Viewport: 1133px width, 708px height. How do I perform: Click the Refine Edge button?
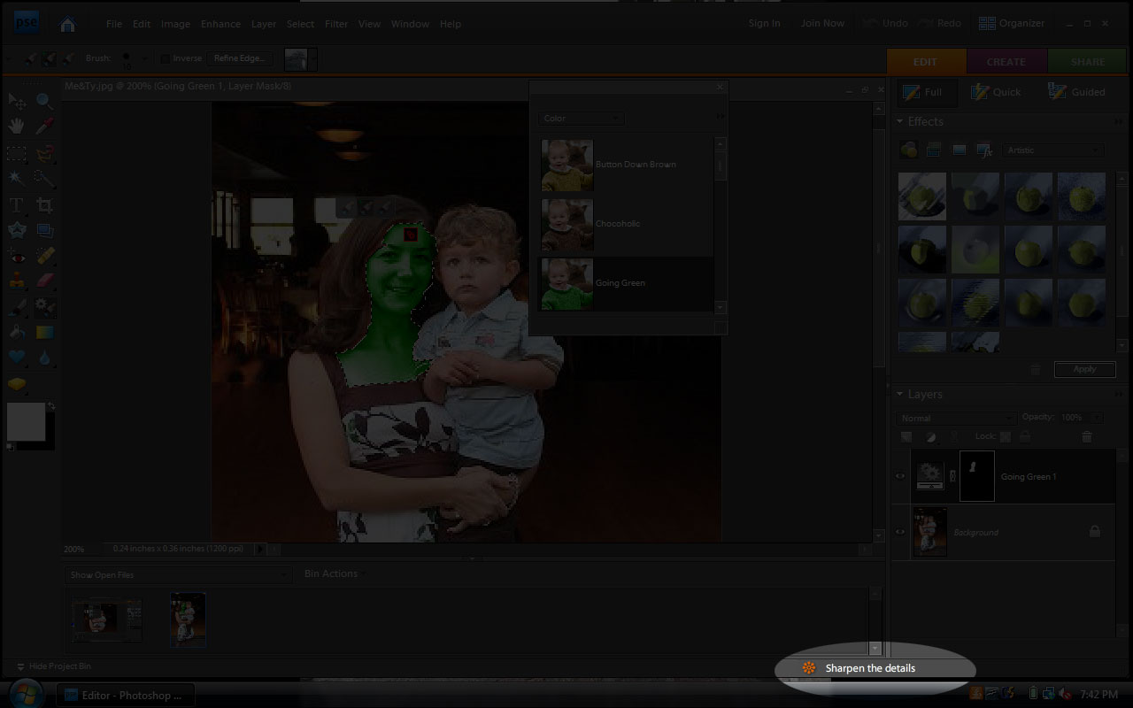[239, 58]
